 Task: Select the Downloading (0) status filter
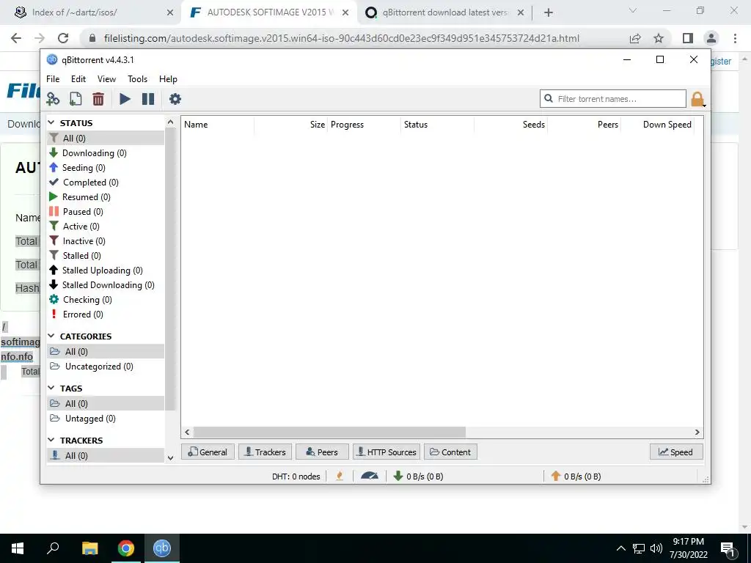point(106,153)
